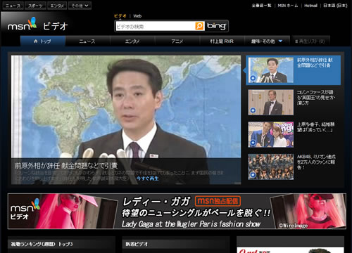Click the 視聴ランキング(週間) トップ3 heading

[x=42, y=244]
